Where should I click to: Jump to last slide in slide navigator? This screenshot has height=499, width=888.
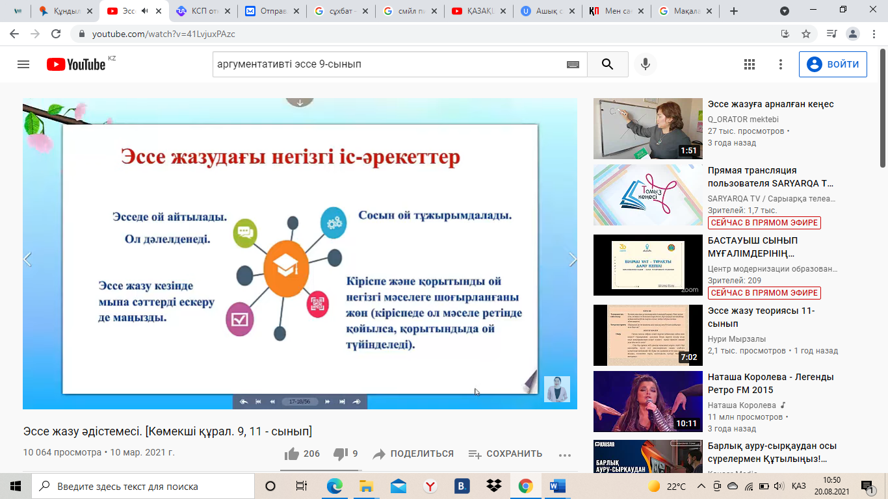click(x=342, y=402)
